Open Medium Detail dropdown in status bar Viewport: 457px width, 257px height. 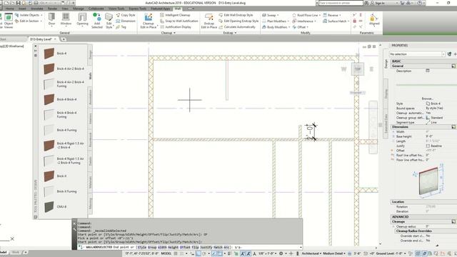pyautogui.click(x=334, y=253)
